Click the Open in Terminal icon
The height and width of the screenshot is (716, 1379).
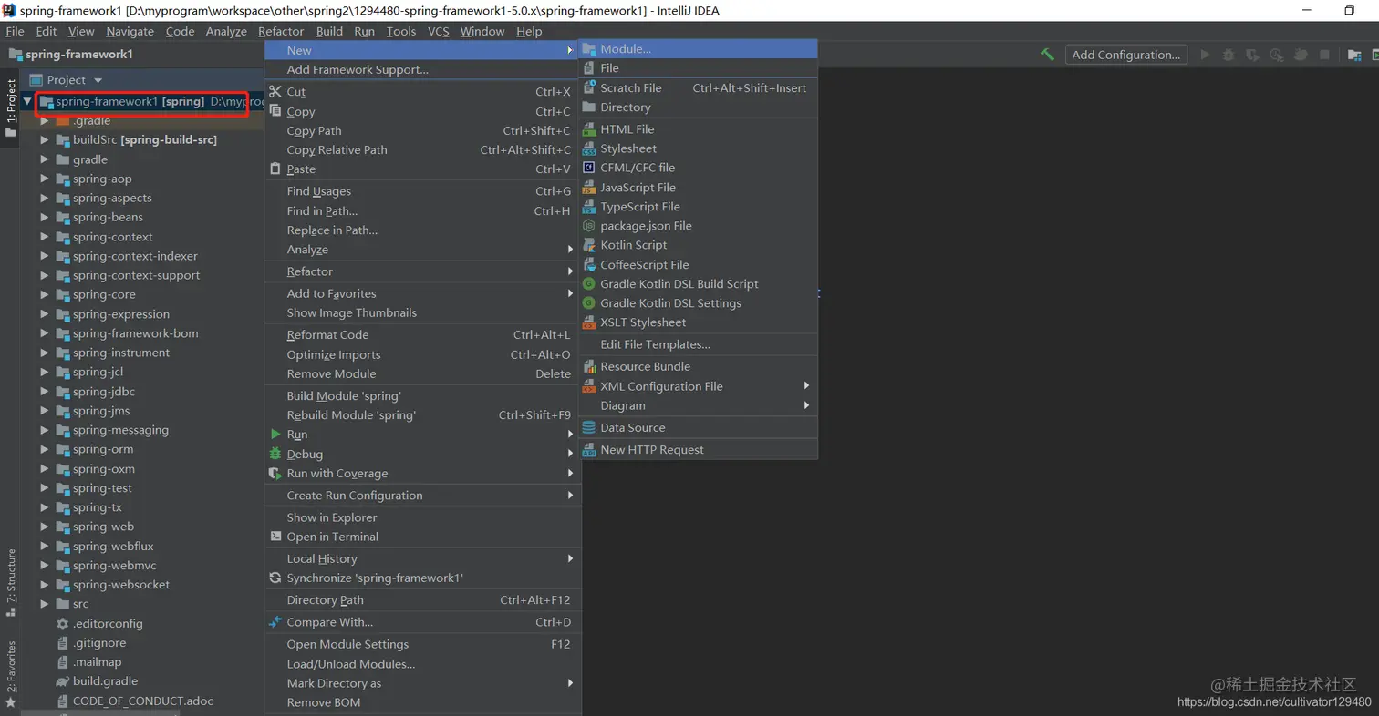275,537
